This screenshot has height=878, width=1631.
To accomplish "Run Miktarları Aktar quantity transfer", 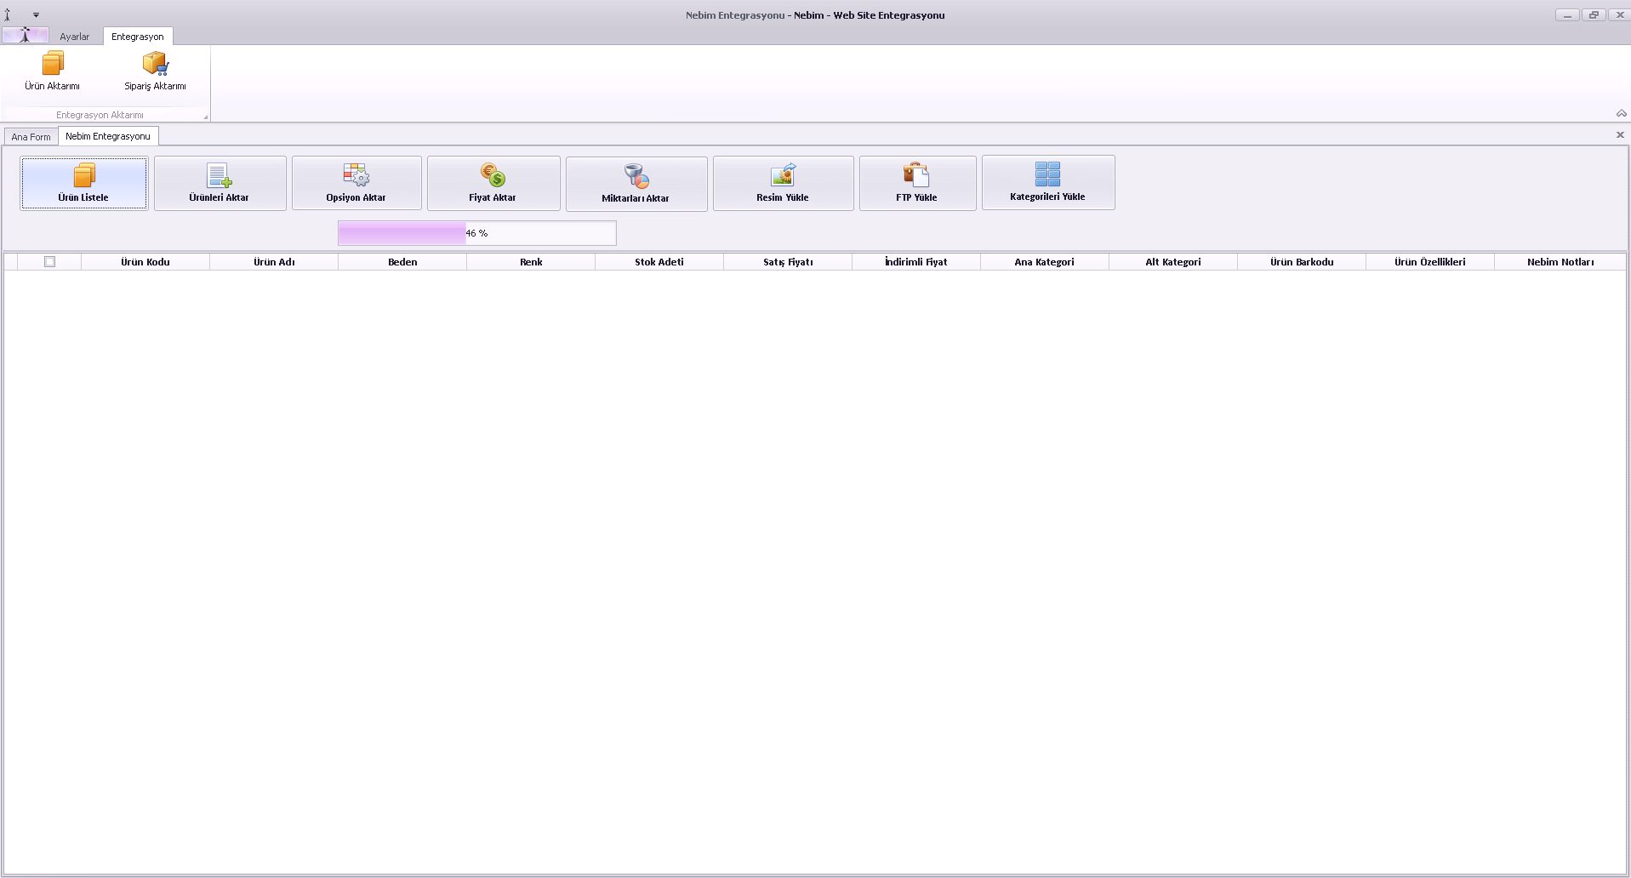I will coord(636,184).
